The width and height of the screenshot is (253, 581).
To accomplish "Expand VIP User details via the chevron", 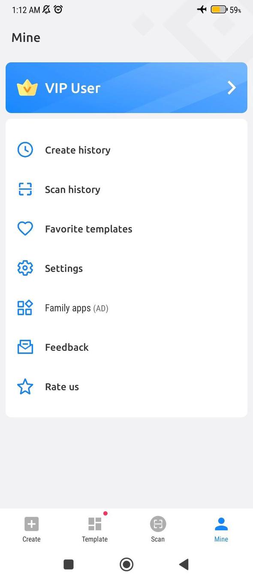I will (231, 88).
